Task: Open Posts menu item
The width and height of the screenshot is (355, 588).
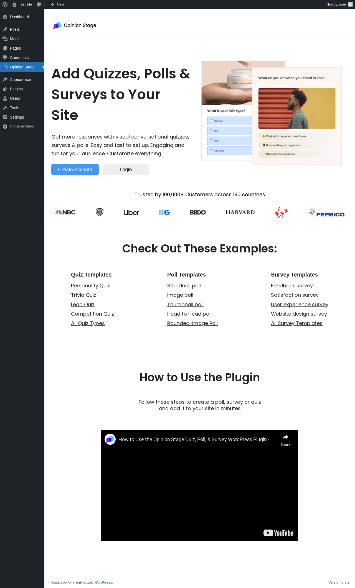Action: 22,29
